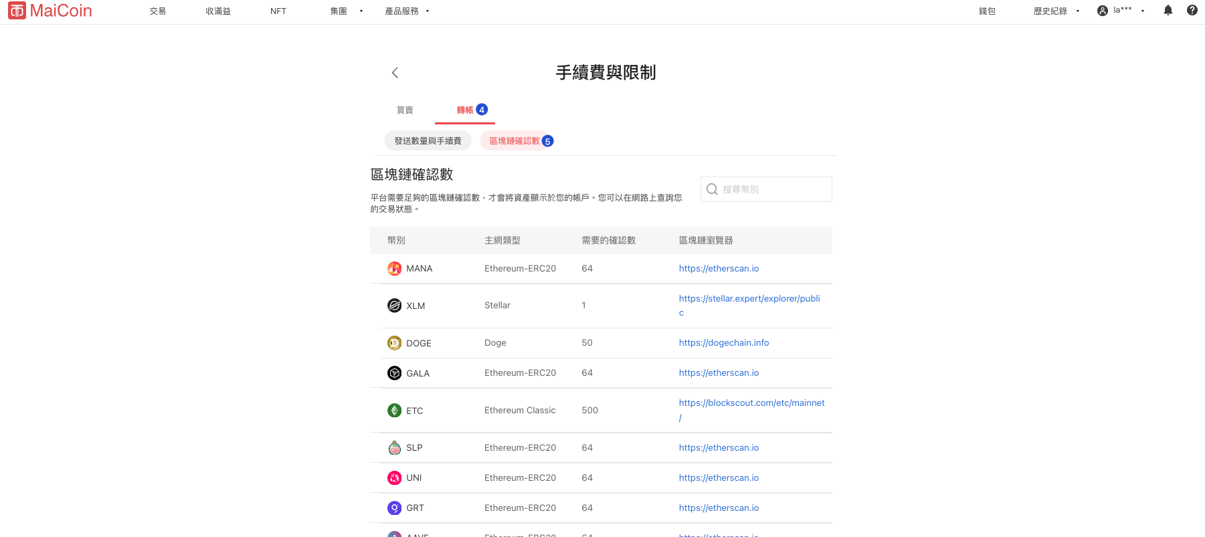The height and width of the screenshot is (537, 1205).
Task: Focus the 搜尋幣別 search field
Action: pos(766,189)
